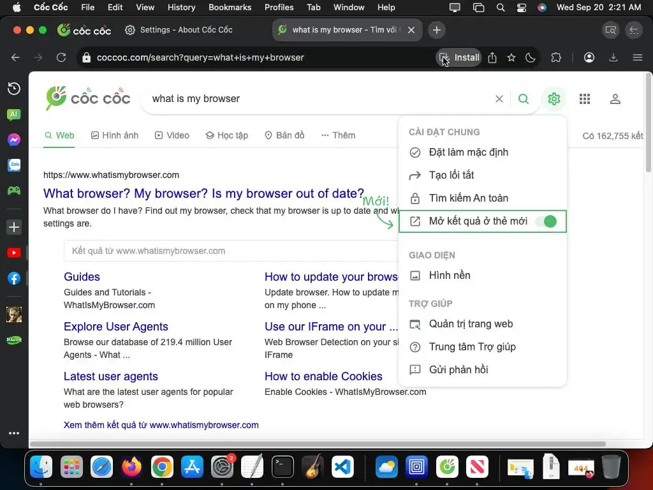The height and width of the screenshot is (490, 653).
Task: Open 'Xem thêm kết quả từ www.whatismybrowser.com' link
Action: tap(161, 425)
